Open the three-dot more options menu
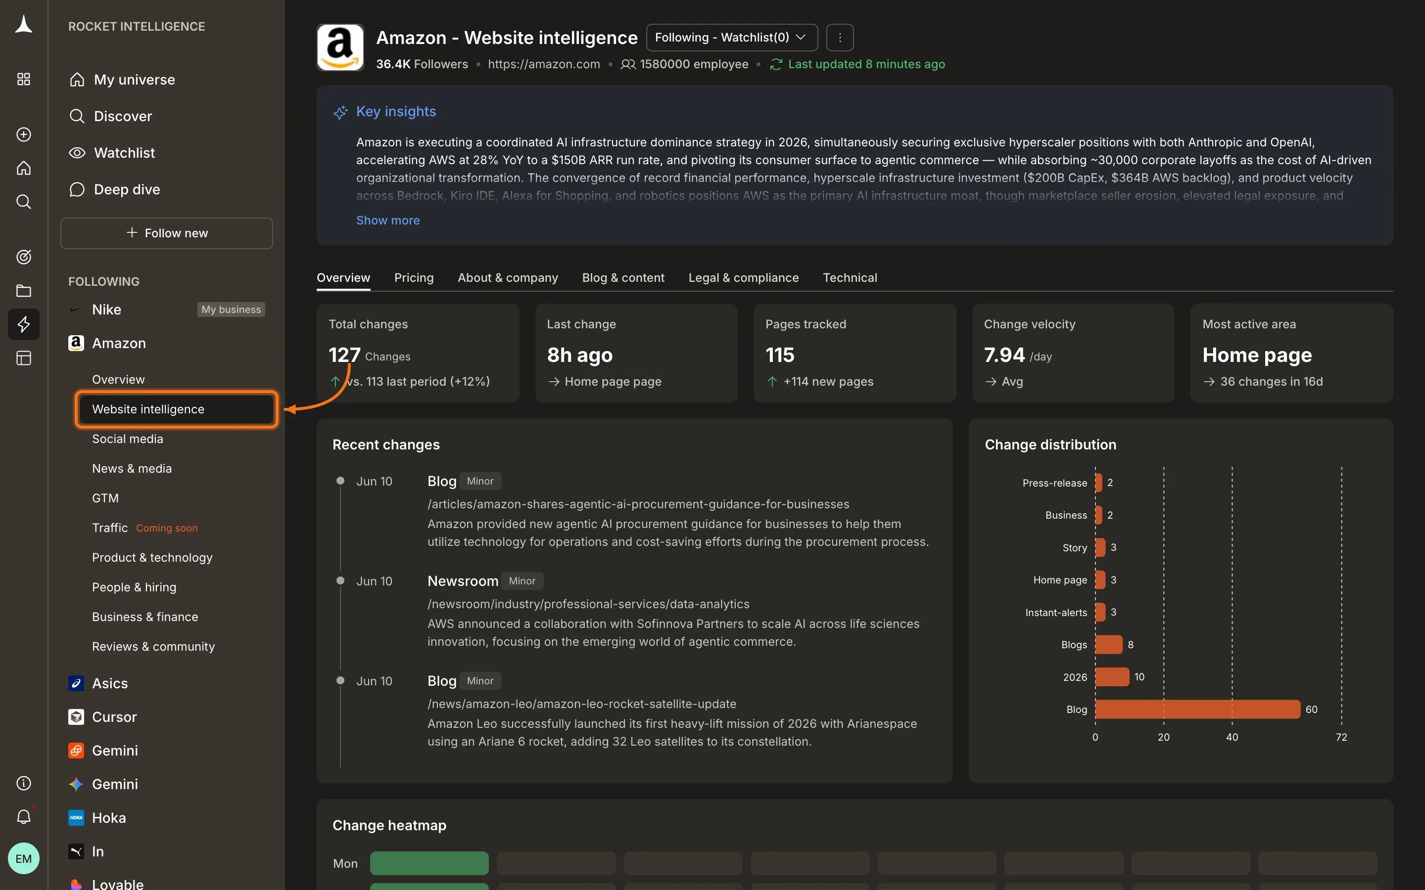1425x890 pixels. click(840, 38)
